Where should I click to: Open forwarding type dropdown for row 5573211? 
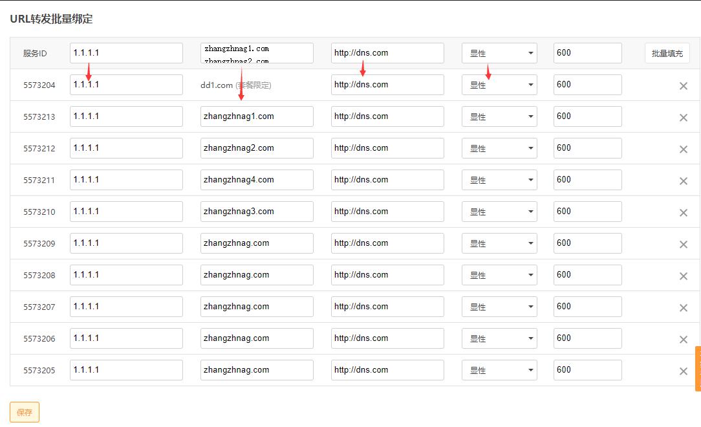499,180
